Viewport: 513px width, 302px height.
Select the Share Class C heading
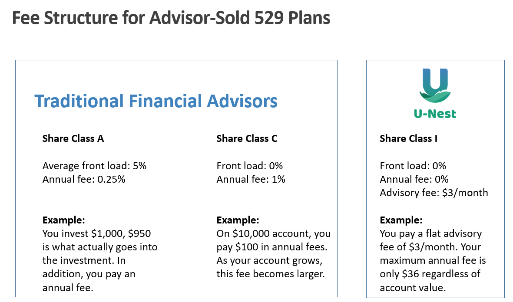tap(247, 138)
